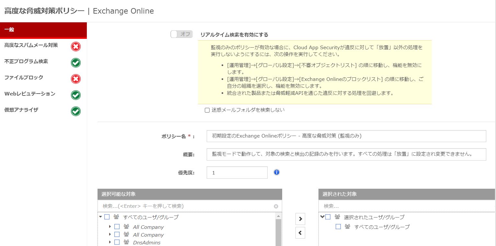Click the ポリシー名 text field
This screenshot has width=496, height=246.
[x=346, y=136]
